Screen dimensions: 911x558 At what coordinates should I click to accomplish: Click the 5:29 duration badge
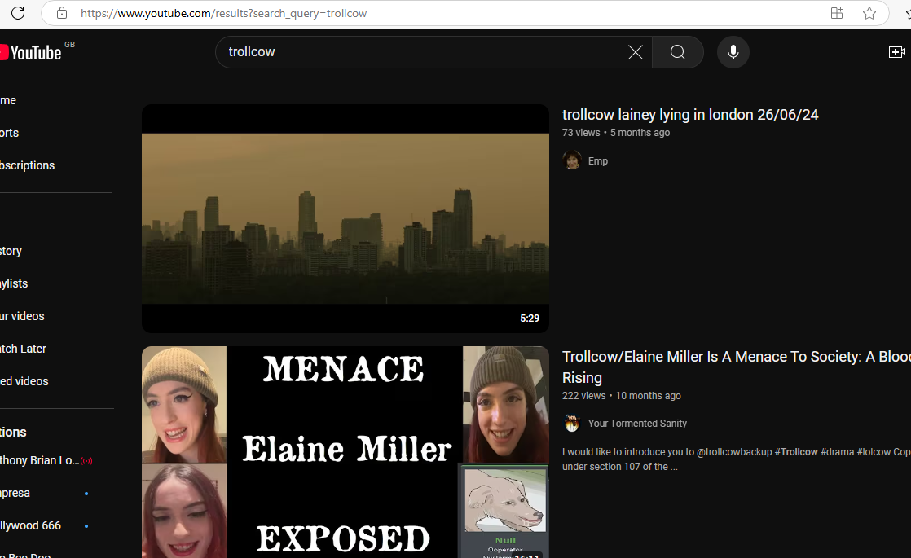pyautogui.click(x=530, y=319)
